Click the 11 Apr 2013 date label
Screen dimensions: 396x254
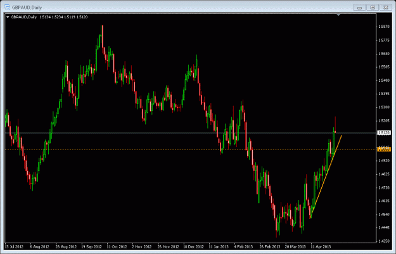point(321,246)
